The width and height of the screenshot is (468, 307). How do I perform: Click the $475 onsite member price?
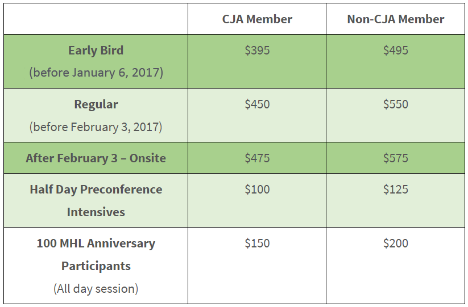pos(257,158)
